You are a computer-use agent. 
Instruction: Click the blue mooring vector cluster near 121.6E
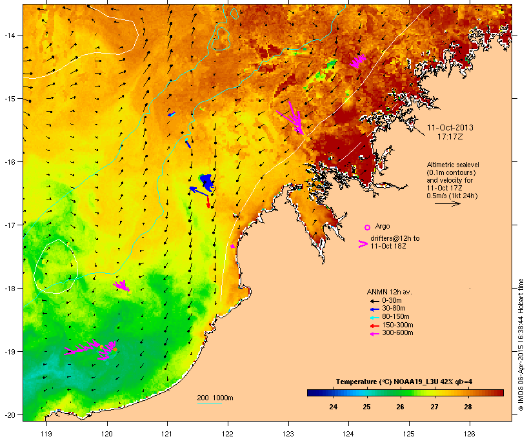click(x=206, y=182)
